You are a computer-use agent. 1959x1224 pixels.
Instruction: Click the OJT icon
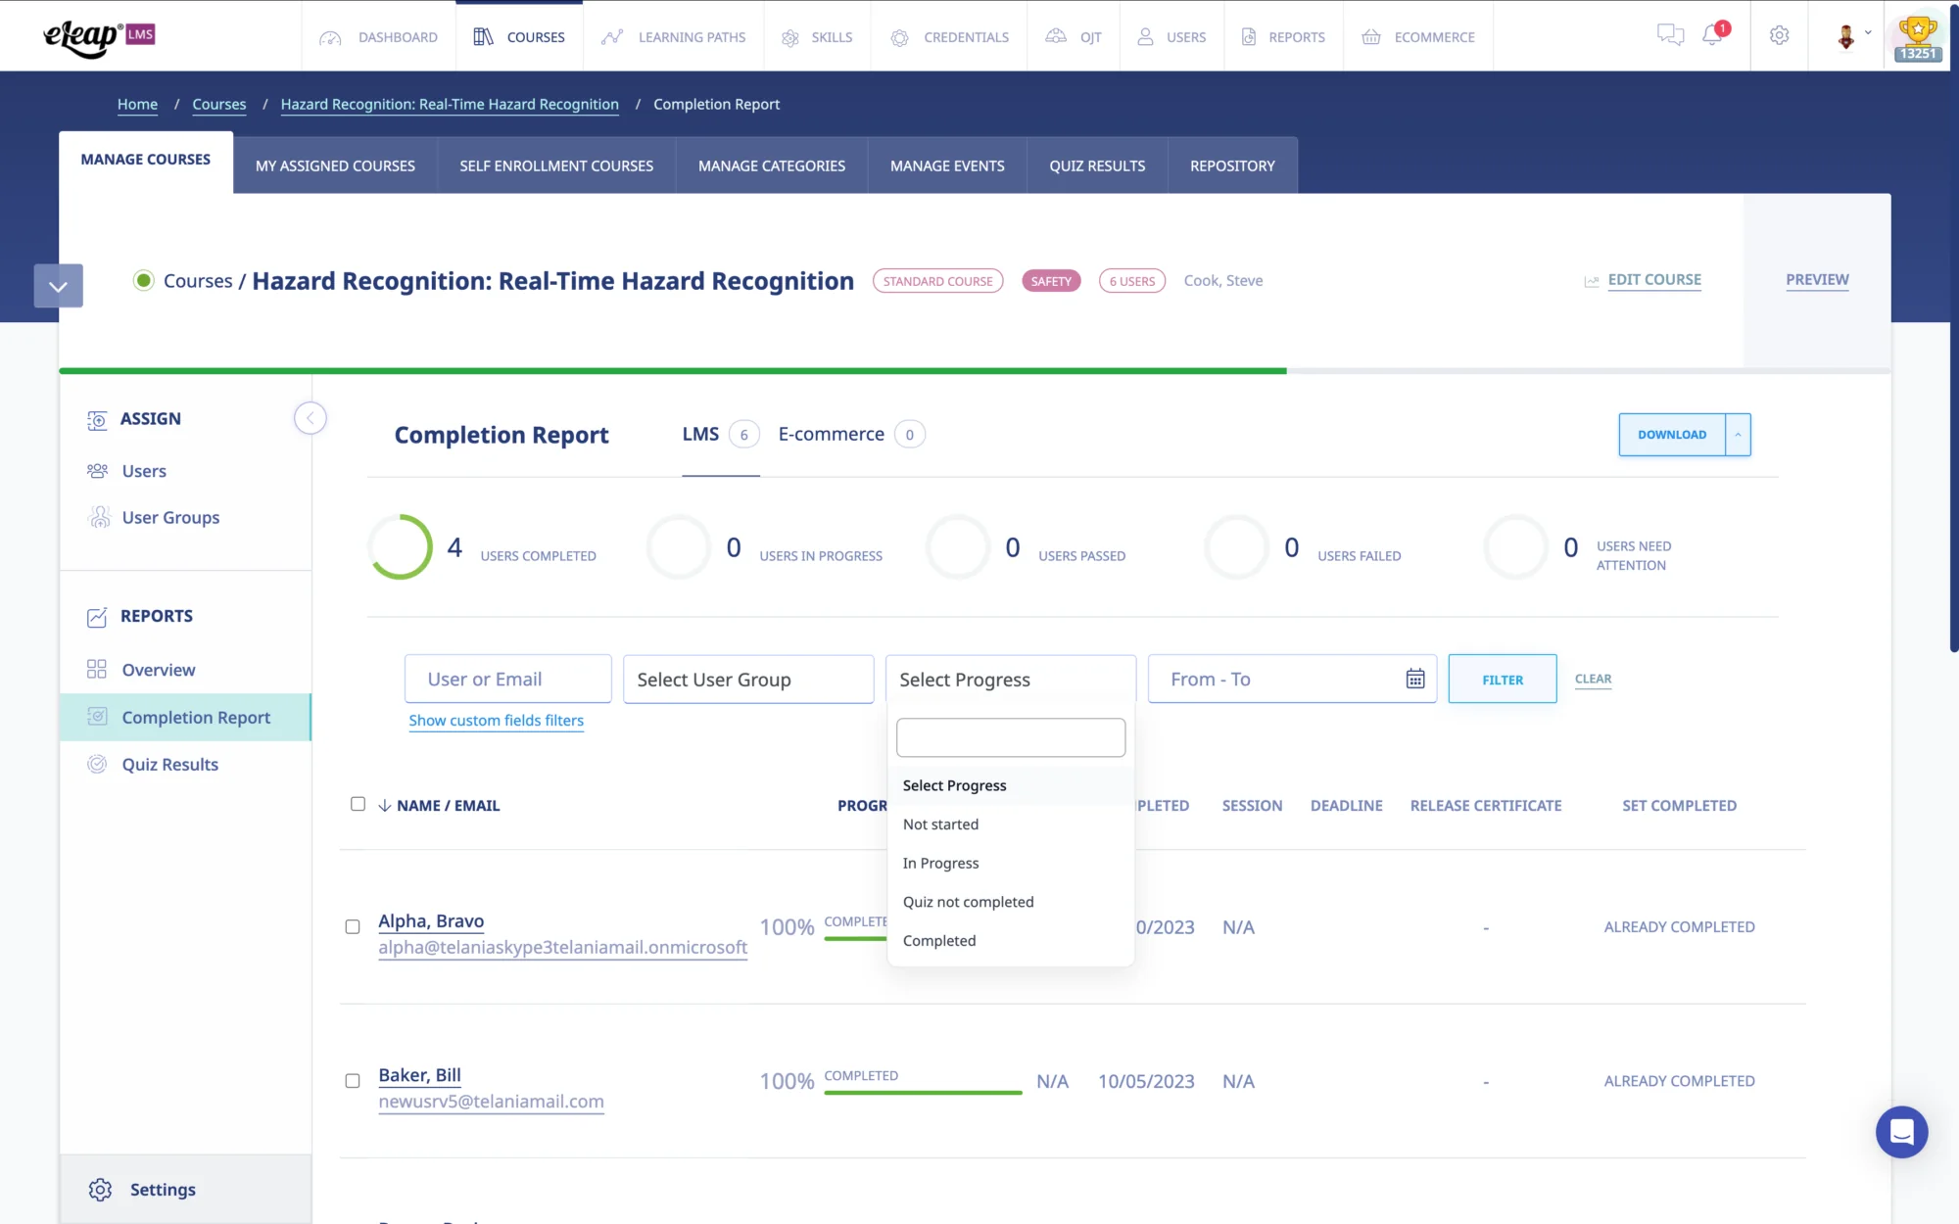tap(1056, 36)
